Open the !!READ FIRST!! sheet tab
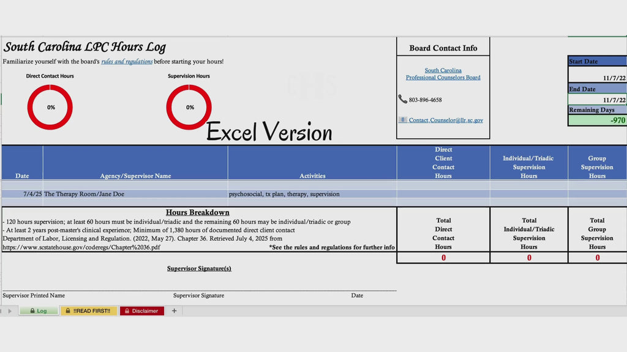 (x=88, y=311)
